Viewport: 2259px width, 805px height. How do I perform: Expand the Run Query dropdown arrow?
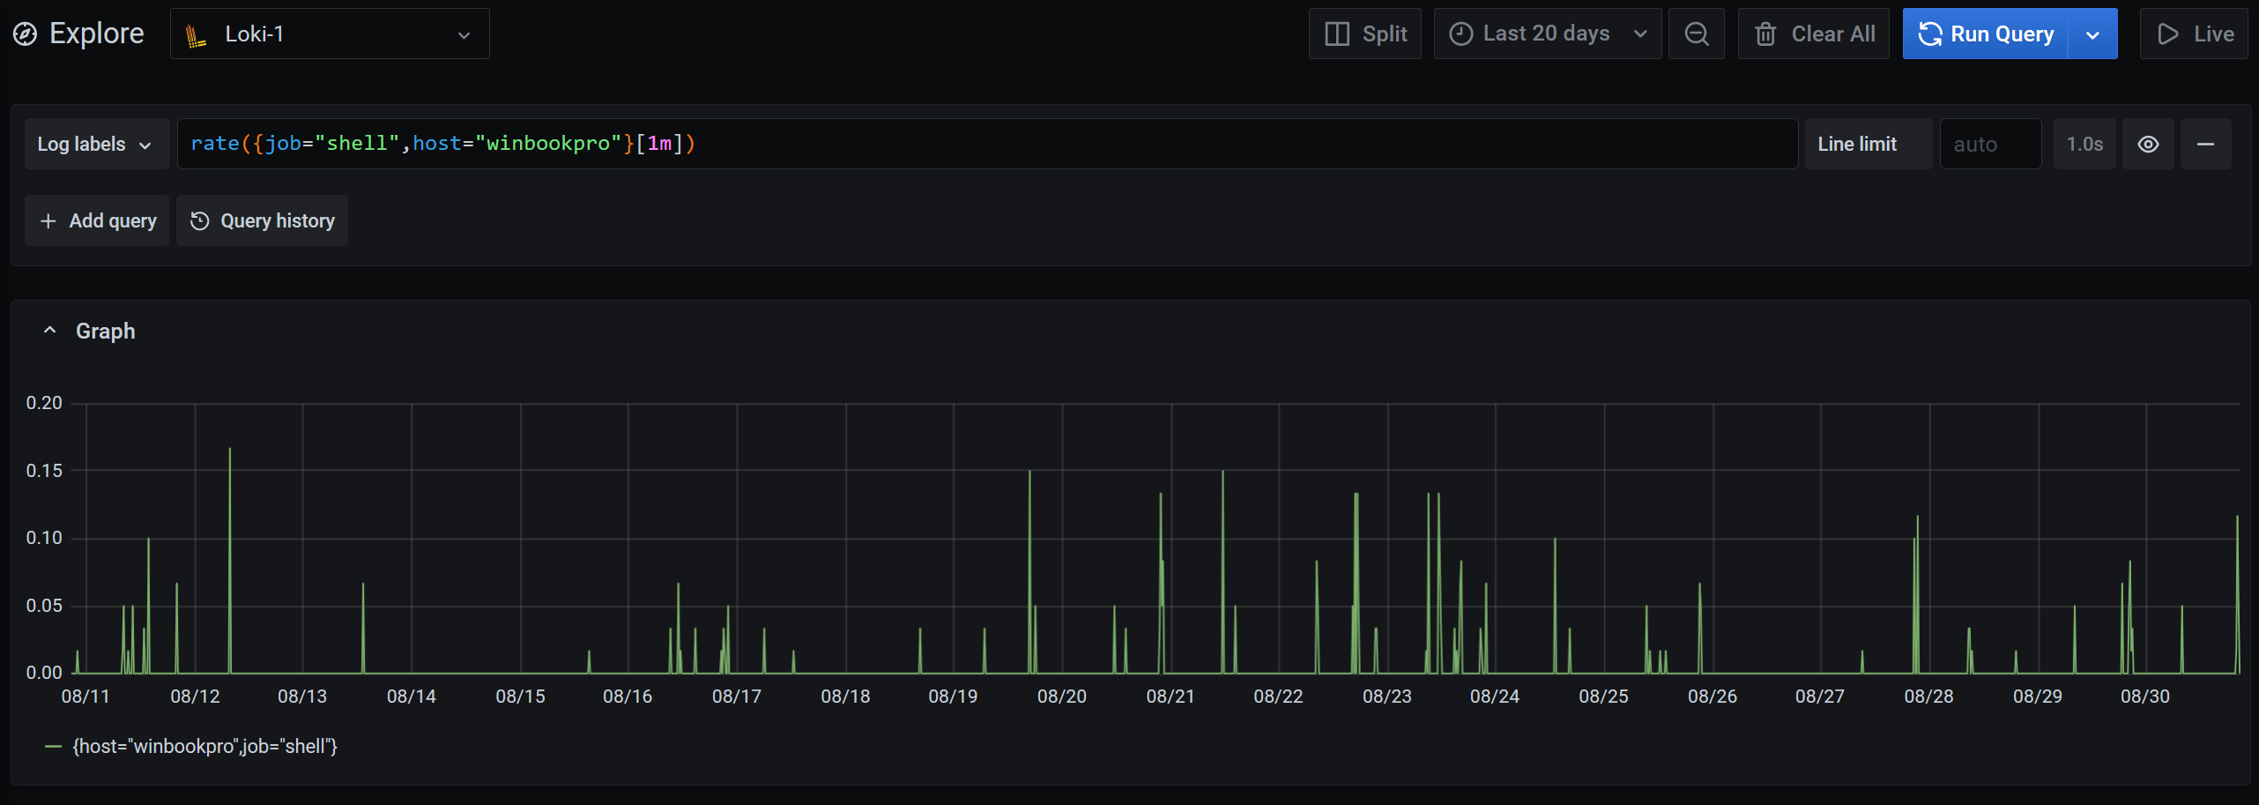[x=2092, y=34]
